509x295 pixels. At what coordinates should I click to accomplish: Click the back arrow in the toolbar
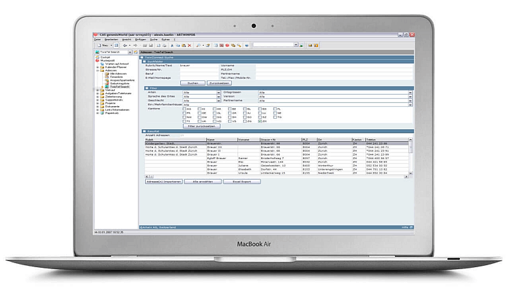125,46
